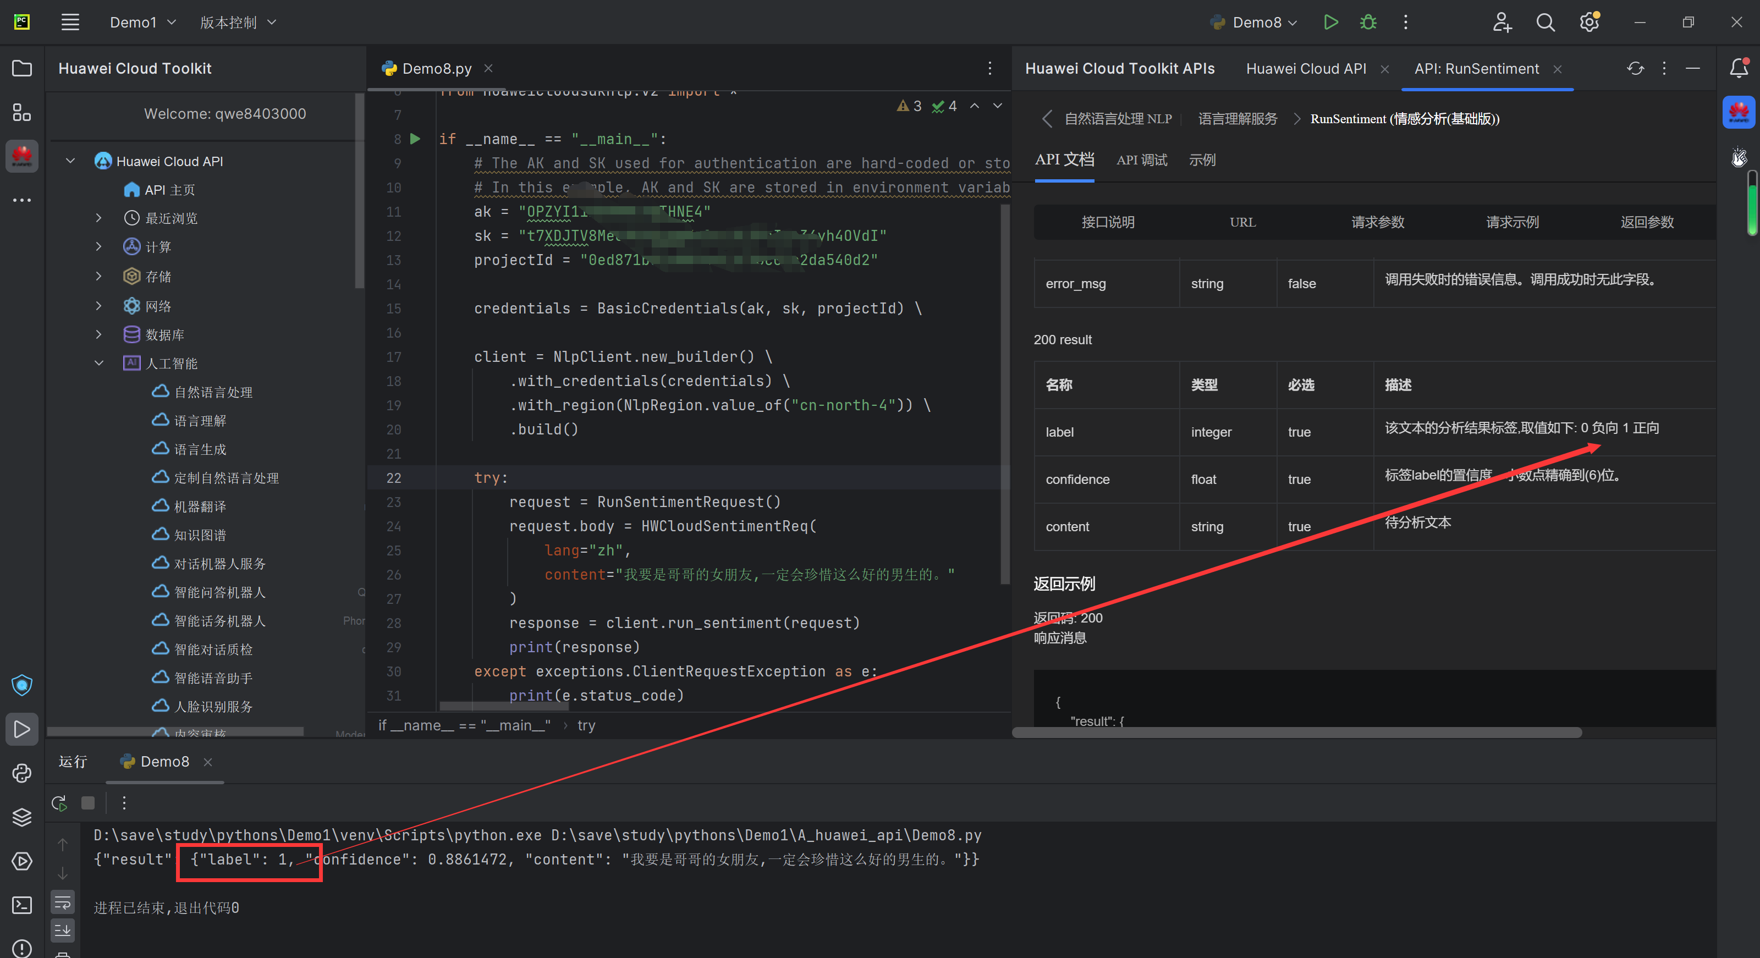Switch to the API 调试 tab

1141,160
